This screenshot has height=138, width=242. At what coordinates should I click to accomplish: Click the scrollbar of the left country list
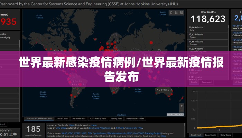click(19, 44)
